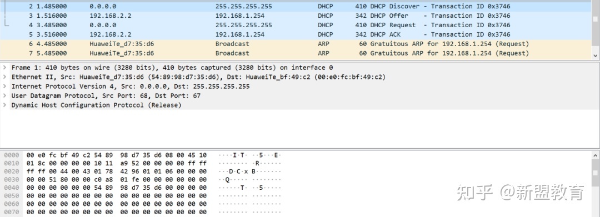This screenshot has height=217, width=600.
Task: Click source 0.0.0.0 in packet 2
Action: point(103,7)
